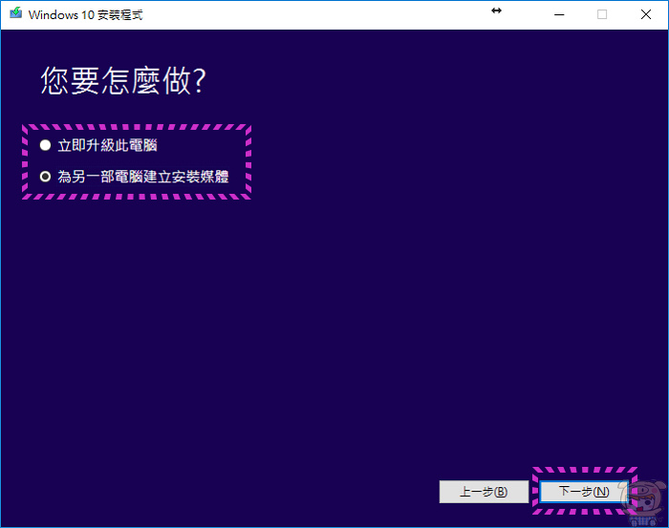The height and width of the screenshot is (528, 669).
Task: Click the 您要怎麼做? heading text
Action: [x=123, y=80]
